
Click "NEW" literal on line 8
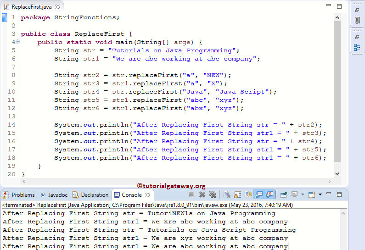click(x=213, y=75)
